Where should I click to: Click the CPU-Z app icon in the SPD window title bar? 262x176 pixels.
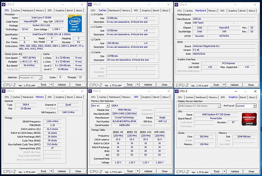(90, 91)
